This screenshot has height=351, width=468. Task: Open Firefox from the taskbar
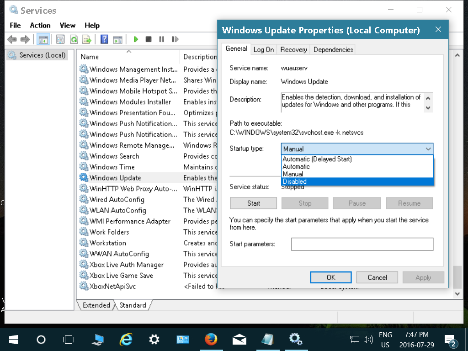211,340
